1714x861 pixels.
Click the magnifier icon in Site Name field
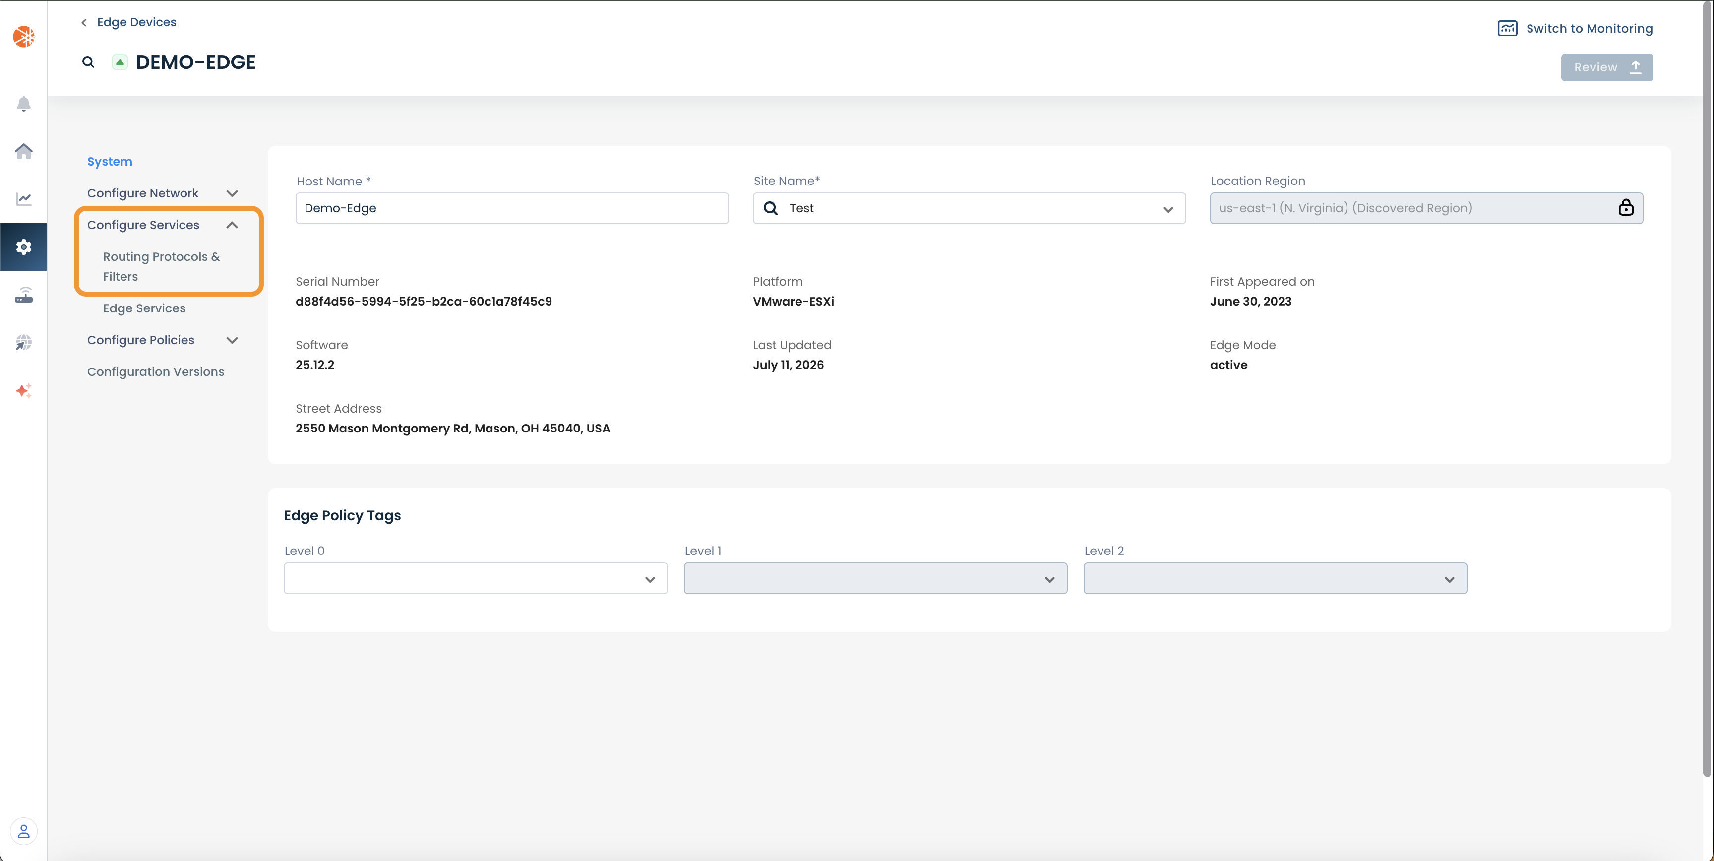pyautogui.click(x=771, y=208)
